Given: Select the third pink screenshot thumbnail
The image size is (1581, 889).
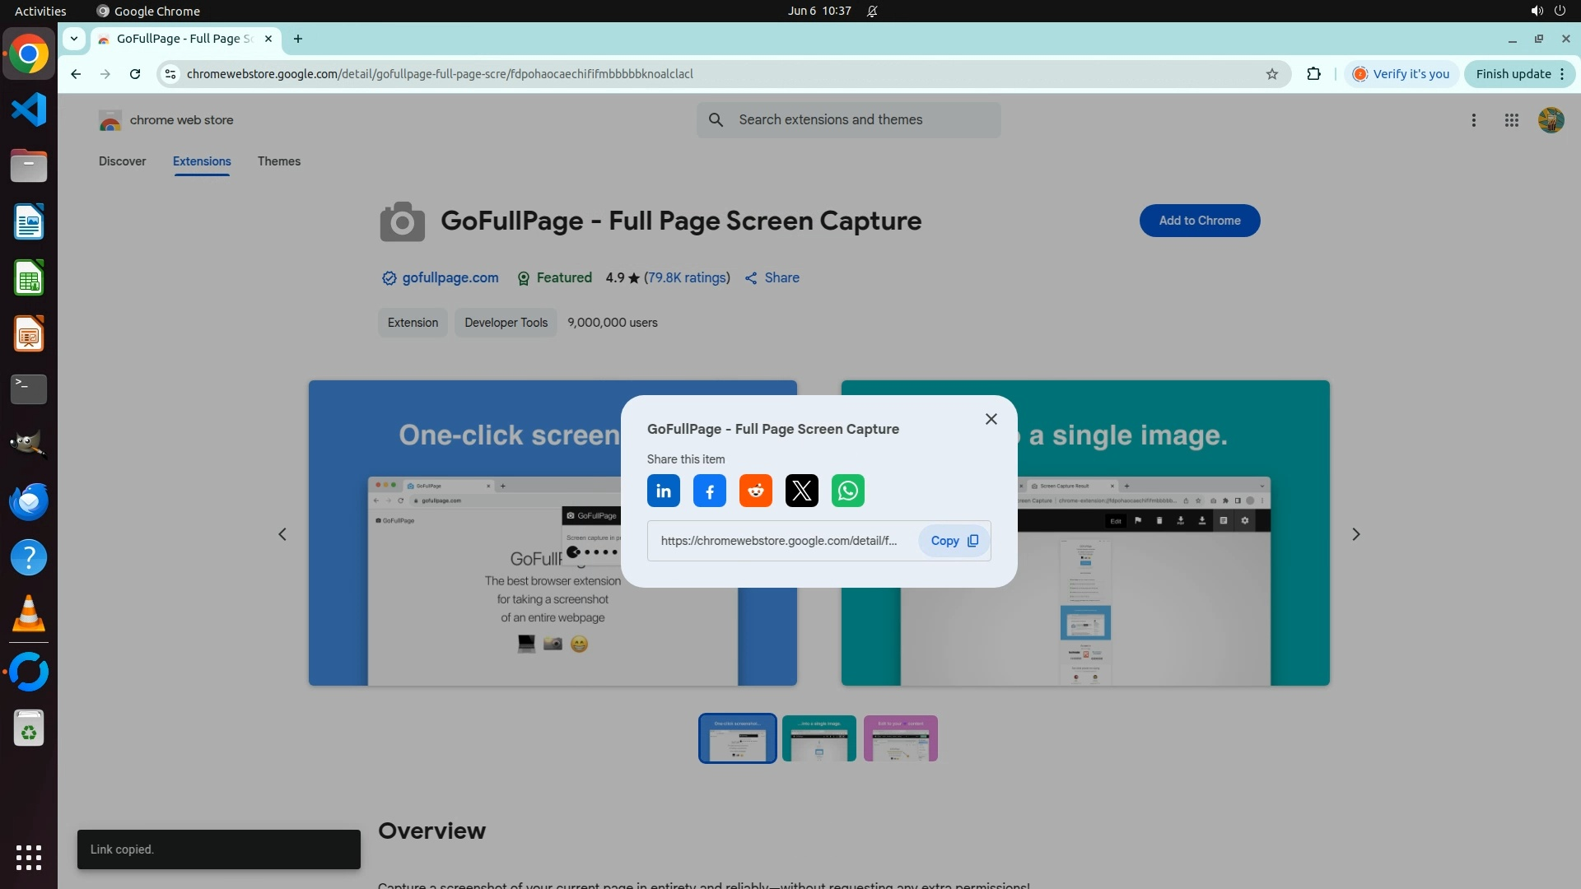Looking at the screenshot, I should (900, 738).
